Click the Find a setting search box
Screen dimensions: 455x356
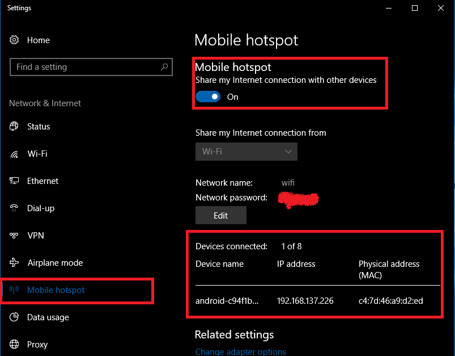click(85, 67)
